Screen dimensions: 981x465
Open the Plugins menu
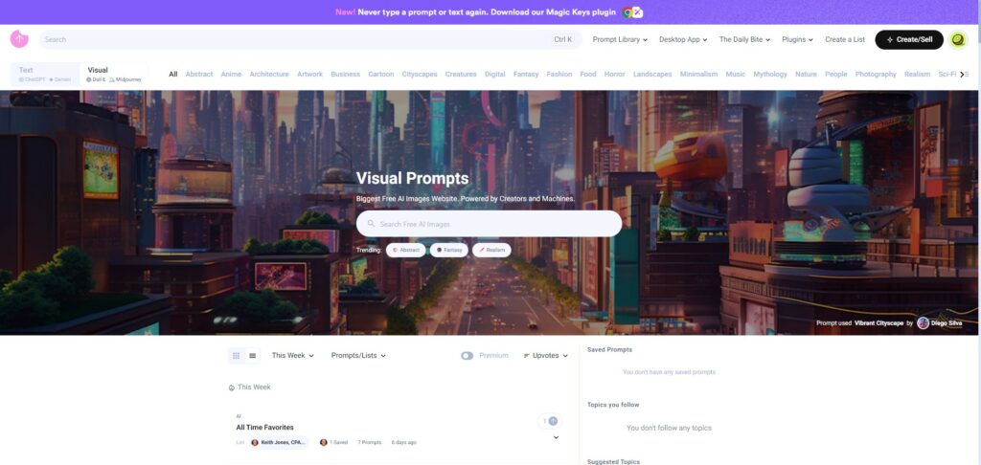[798, 39]
